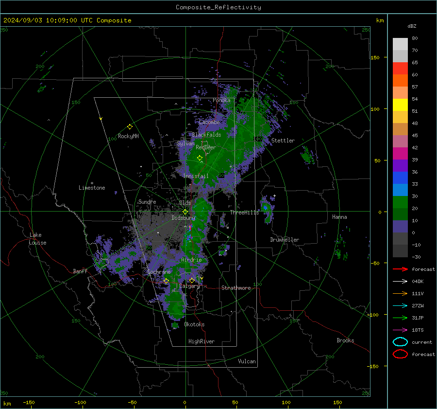Click the Drumheller label
The width and height of the screenshot is (437, 409).
pyautogui.click(x=285, y=240)
